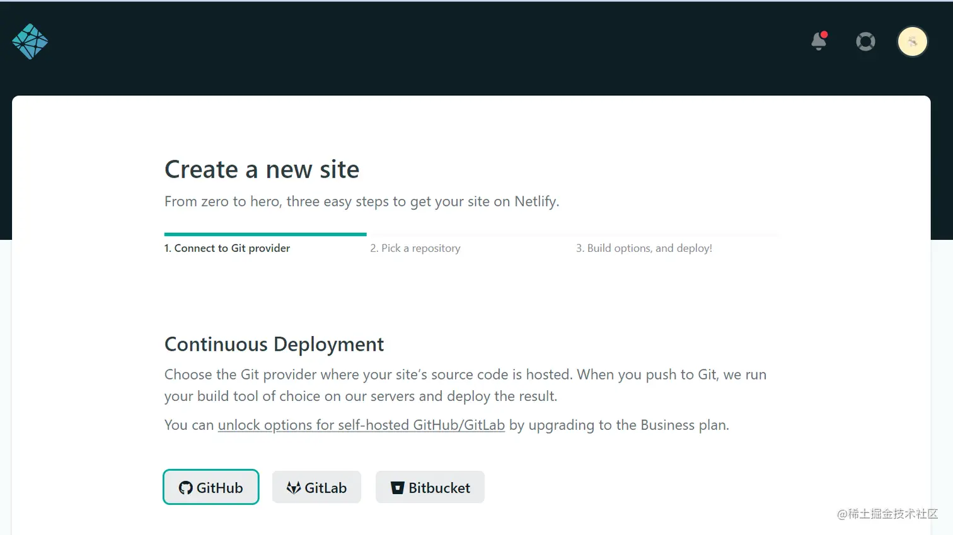
Task: Open the notifications bell
Action: pos(819,41)
